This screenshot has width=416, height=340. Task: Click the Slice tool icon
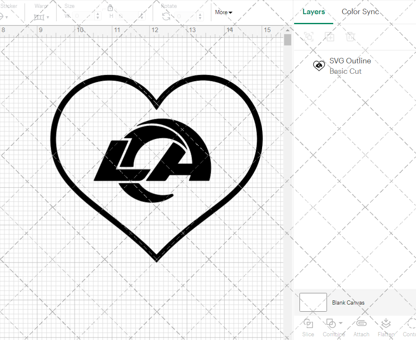point(308,323)
